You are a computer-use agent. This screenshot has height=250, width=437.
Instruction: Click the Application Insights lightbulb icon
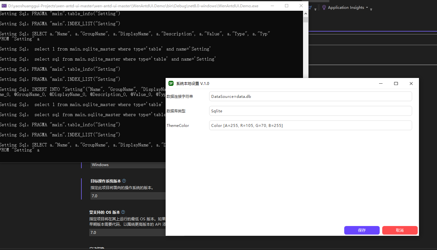[324, 8]
